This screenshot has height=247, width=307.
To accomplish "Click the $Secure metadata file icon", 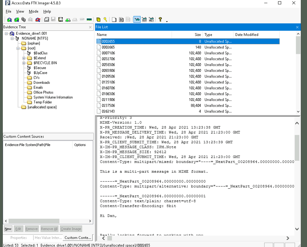I will pos(29,68).
